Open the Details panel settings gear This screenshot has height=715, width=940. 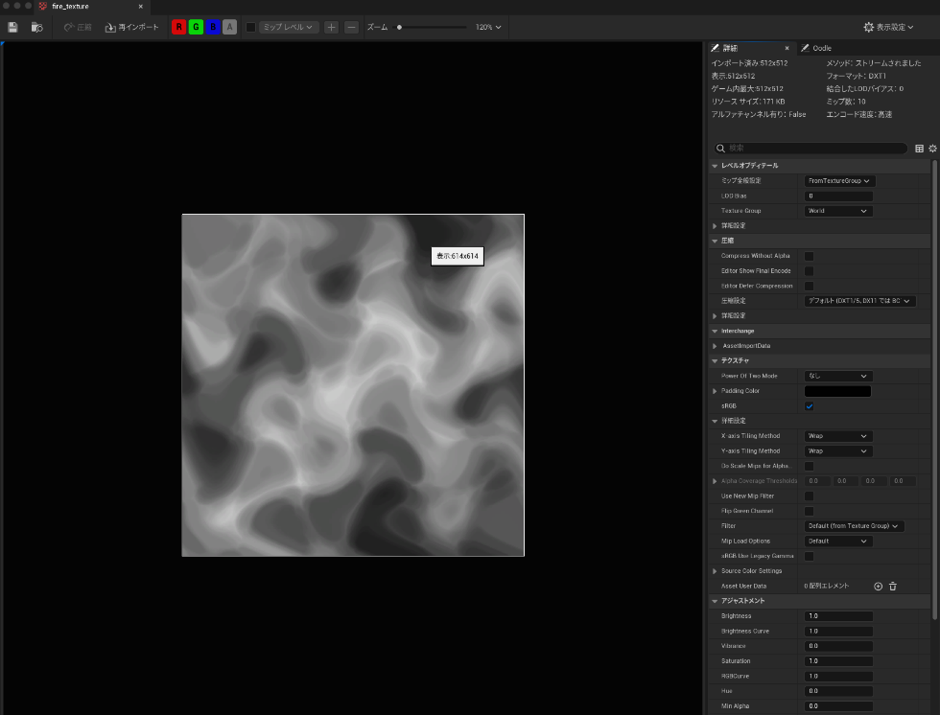pos(931,149)
